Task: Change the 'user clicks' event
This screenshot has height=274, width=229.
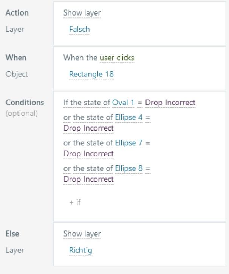Action: tap(117, 58)
